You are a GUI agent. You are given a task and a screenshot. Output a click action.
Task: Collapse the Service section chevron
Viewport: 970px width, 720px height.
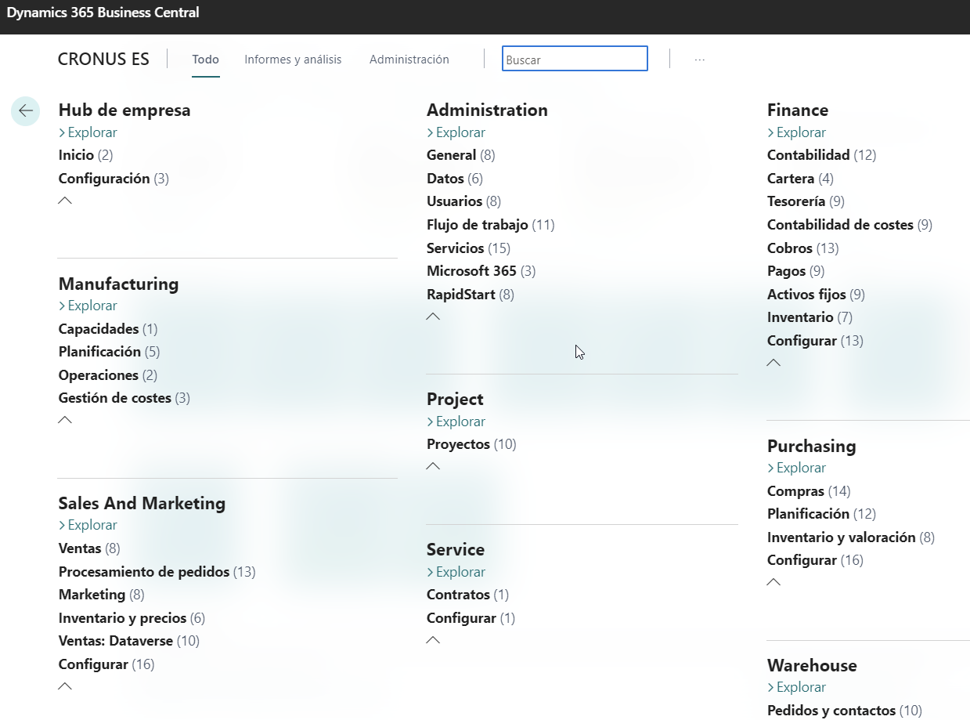[x=433, y=640]
